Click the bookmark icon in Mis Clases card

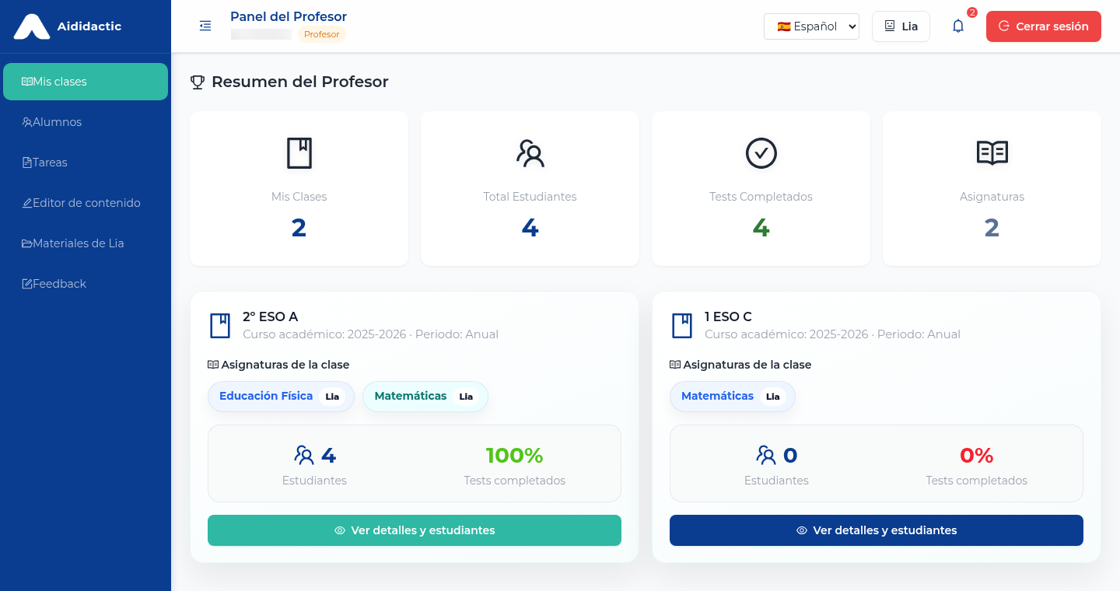tap(299, 153)
